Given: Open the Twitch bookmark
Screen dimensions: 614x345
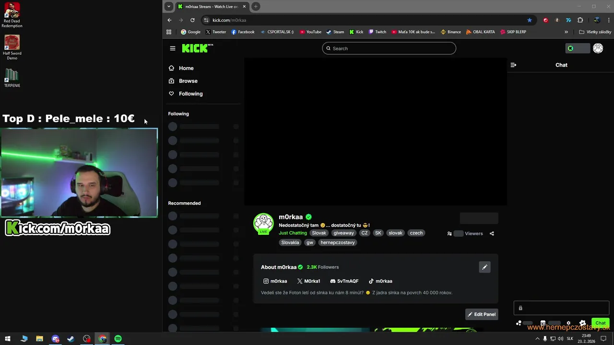Looking at the screenshot, I should (x=377, y=32).
